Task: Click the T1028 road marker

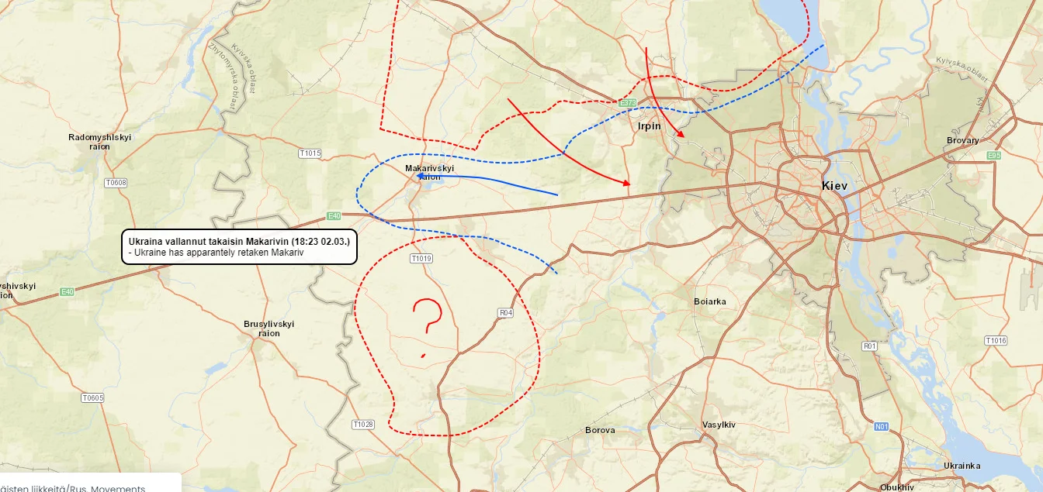Action: [x=362, y=424]
